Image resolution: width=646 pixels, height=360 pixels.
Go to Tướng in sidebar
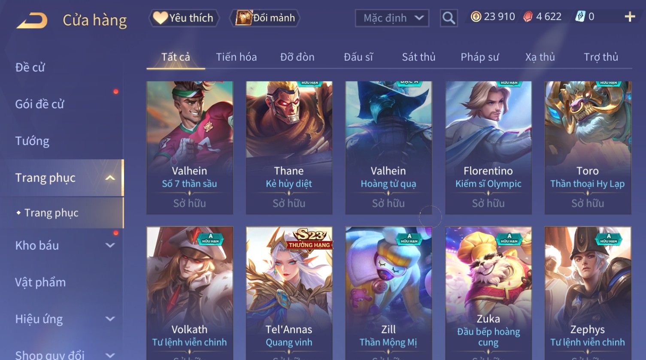click(x=32, y=141)
